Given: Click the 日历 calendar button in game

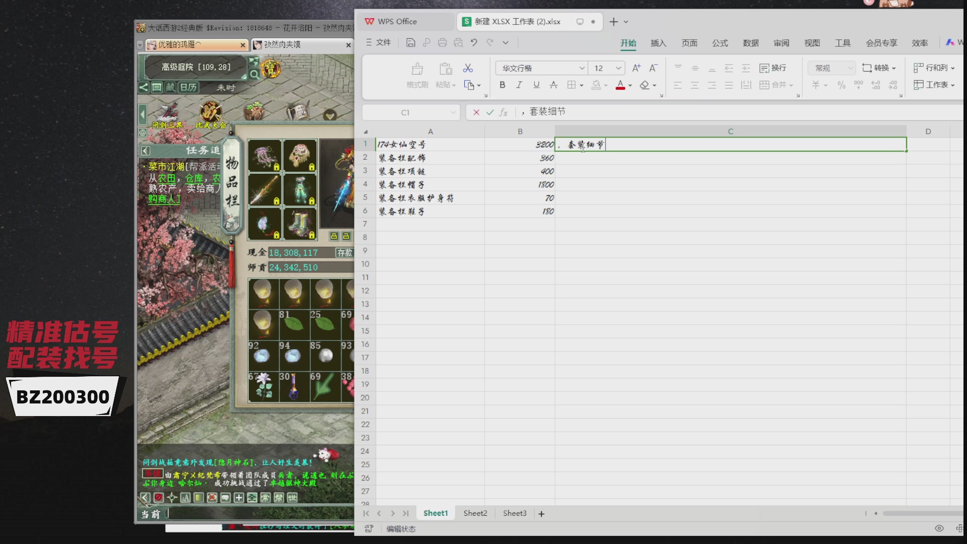Looking at the screenshot, I should tap(188, 87).
